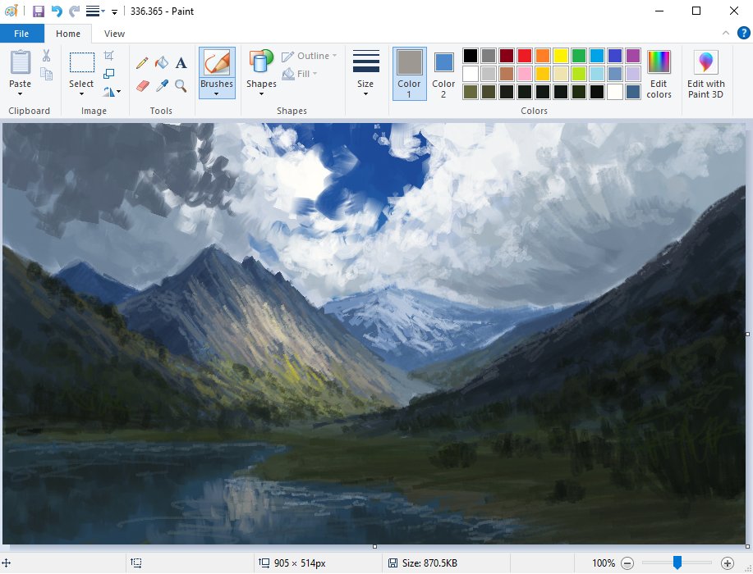Activate the rectangular Select tool
753x574 pixels.
click(x=81, y=62)
